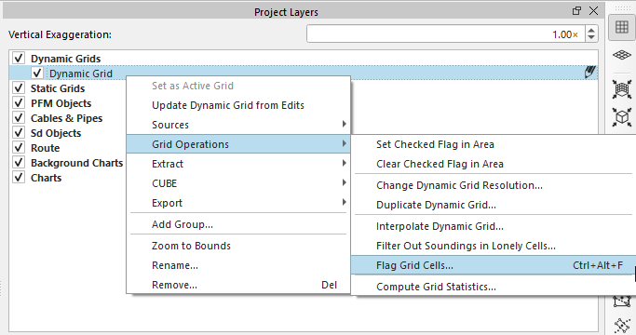Click the polygon selection icon at the toolbar bottom
The height and width of the screenshot is (335, 636).
pos(621,301)
